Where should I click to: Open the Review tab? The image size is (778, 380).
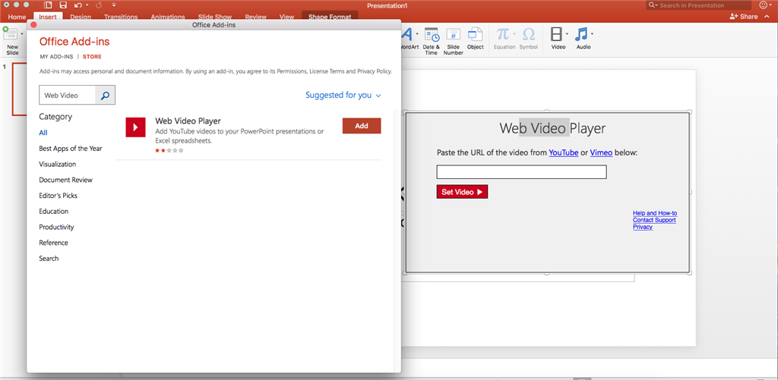pyautogui.click(x=255, y=17)
